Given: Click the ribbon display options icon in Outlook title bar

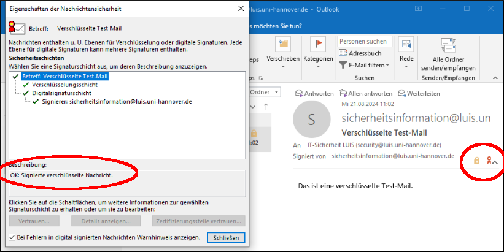Looking at the screenshot, I should pyautogui.click(x=418, y=9).
